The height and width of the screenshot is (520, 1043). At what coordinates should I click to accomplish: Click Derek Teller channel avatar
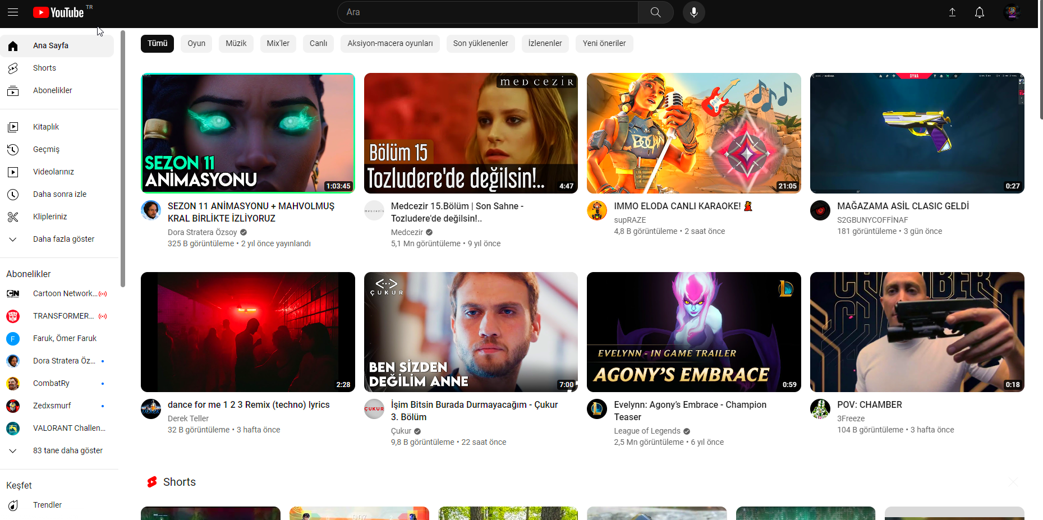151,409
